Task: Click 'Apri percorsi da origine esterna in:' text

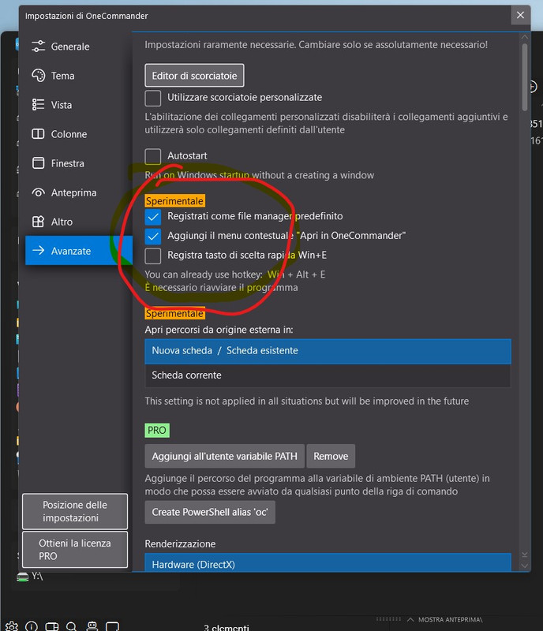Action: [219, 330]
